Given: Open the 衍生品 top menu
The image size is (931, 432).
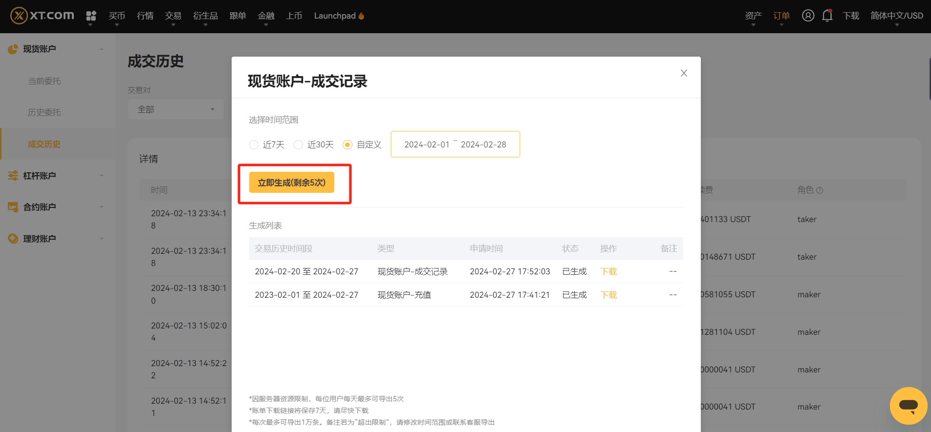Looking at the screenshot, I should (x=205, y=16).
